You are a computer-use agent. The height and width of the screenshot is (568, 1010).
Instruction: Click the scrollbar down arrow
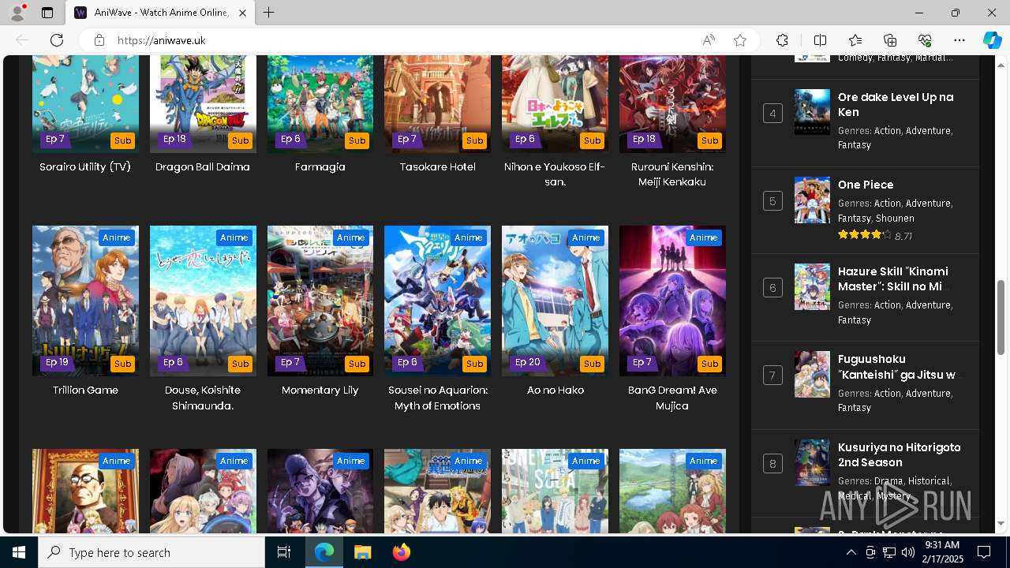pyautogui.click(x=1001, y=523)
